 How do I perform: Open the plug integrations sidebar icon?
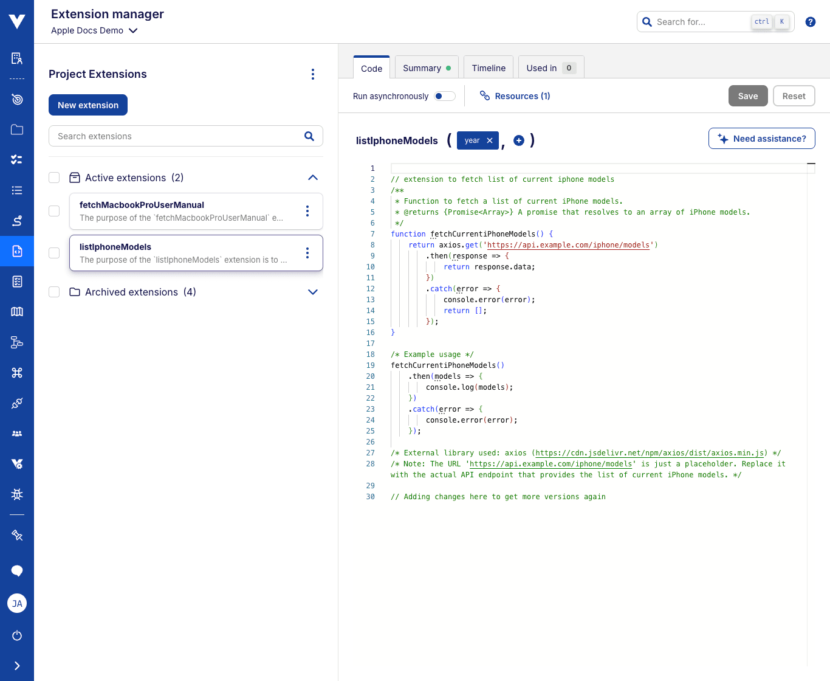tap(17, 403)
